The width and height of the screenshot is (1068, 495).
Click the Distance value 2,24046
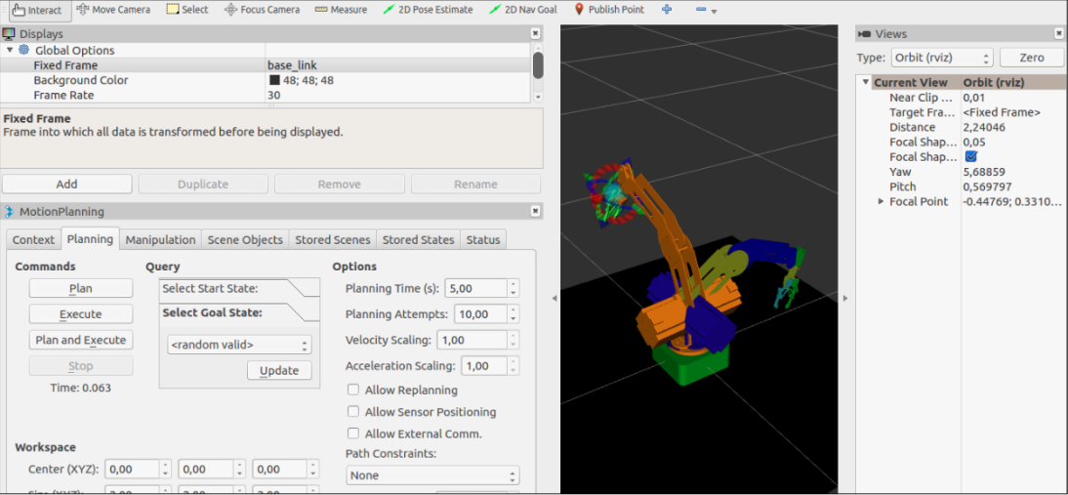click(x=986, y=127)
